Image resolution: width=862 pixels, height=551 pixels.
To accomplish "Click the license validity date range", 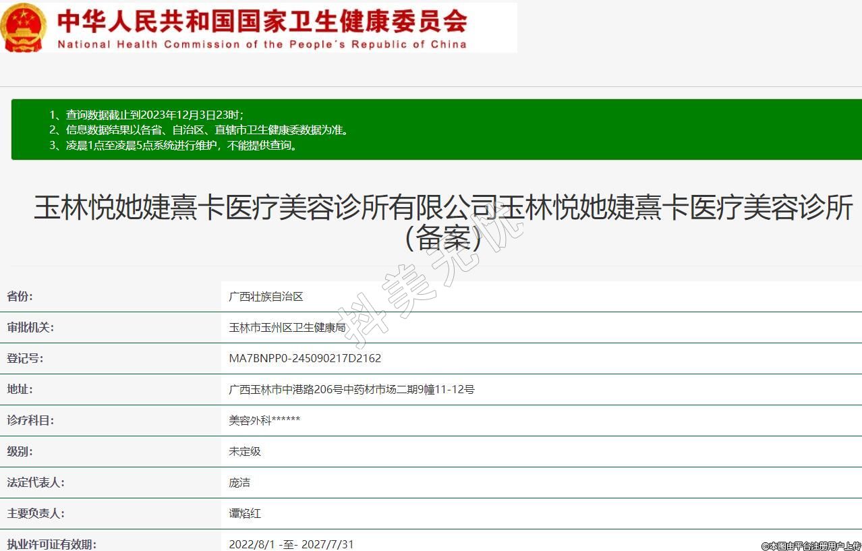I will pyautogui.click(x=291, y=544).
